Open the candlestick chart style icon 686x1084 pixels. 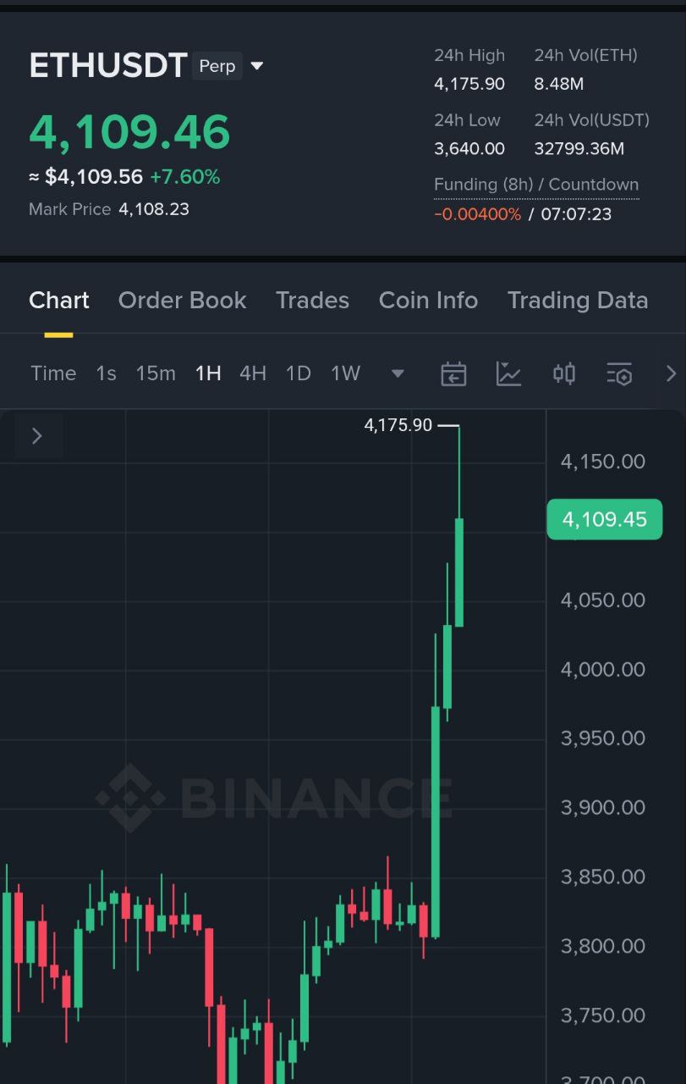564,373
